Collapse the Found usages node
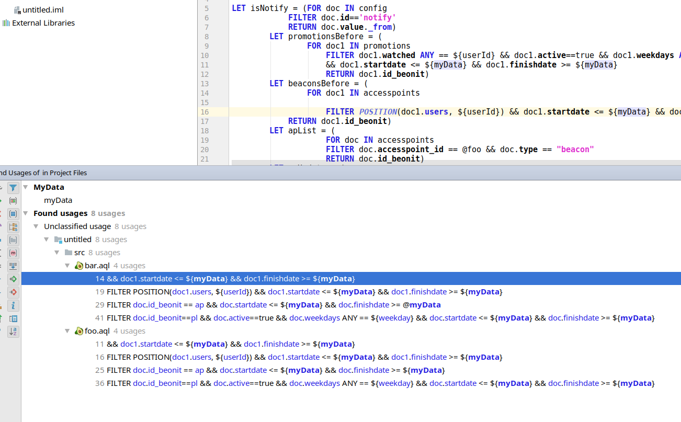681x422 pixels. pos(26,213)
